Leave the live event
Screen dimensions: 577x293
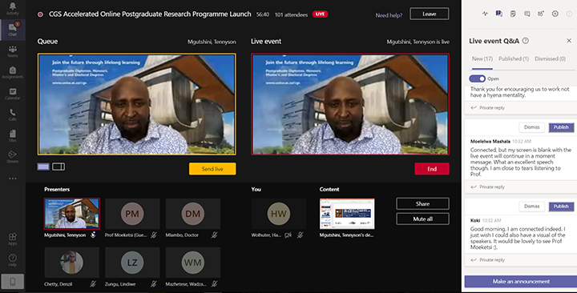430,14
